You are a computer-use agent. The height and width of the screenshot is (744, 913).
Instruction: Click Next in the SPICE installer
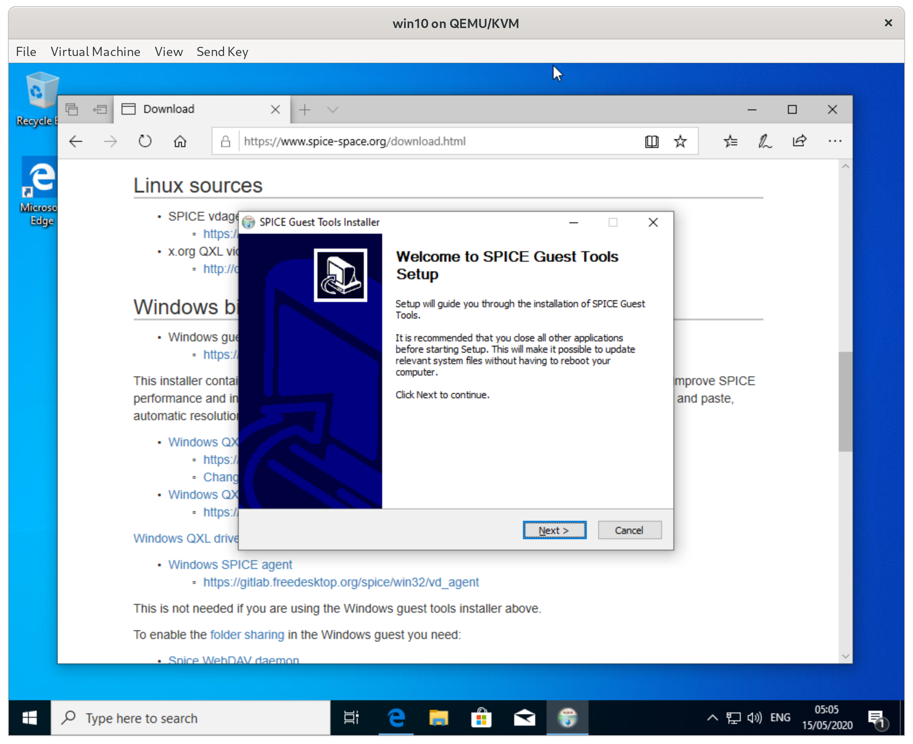coord(554,530)
